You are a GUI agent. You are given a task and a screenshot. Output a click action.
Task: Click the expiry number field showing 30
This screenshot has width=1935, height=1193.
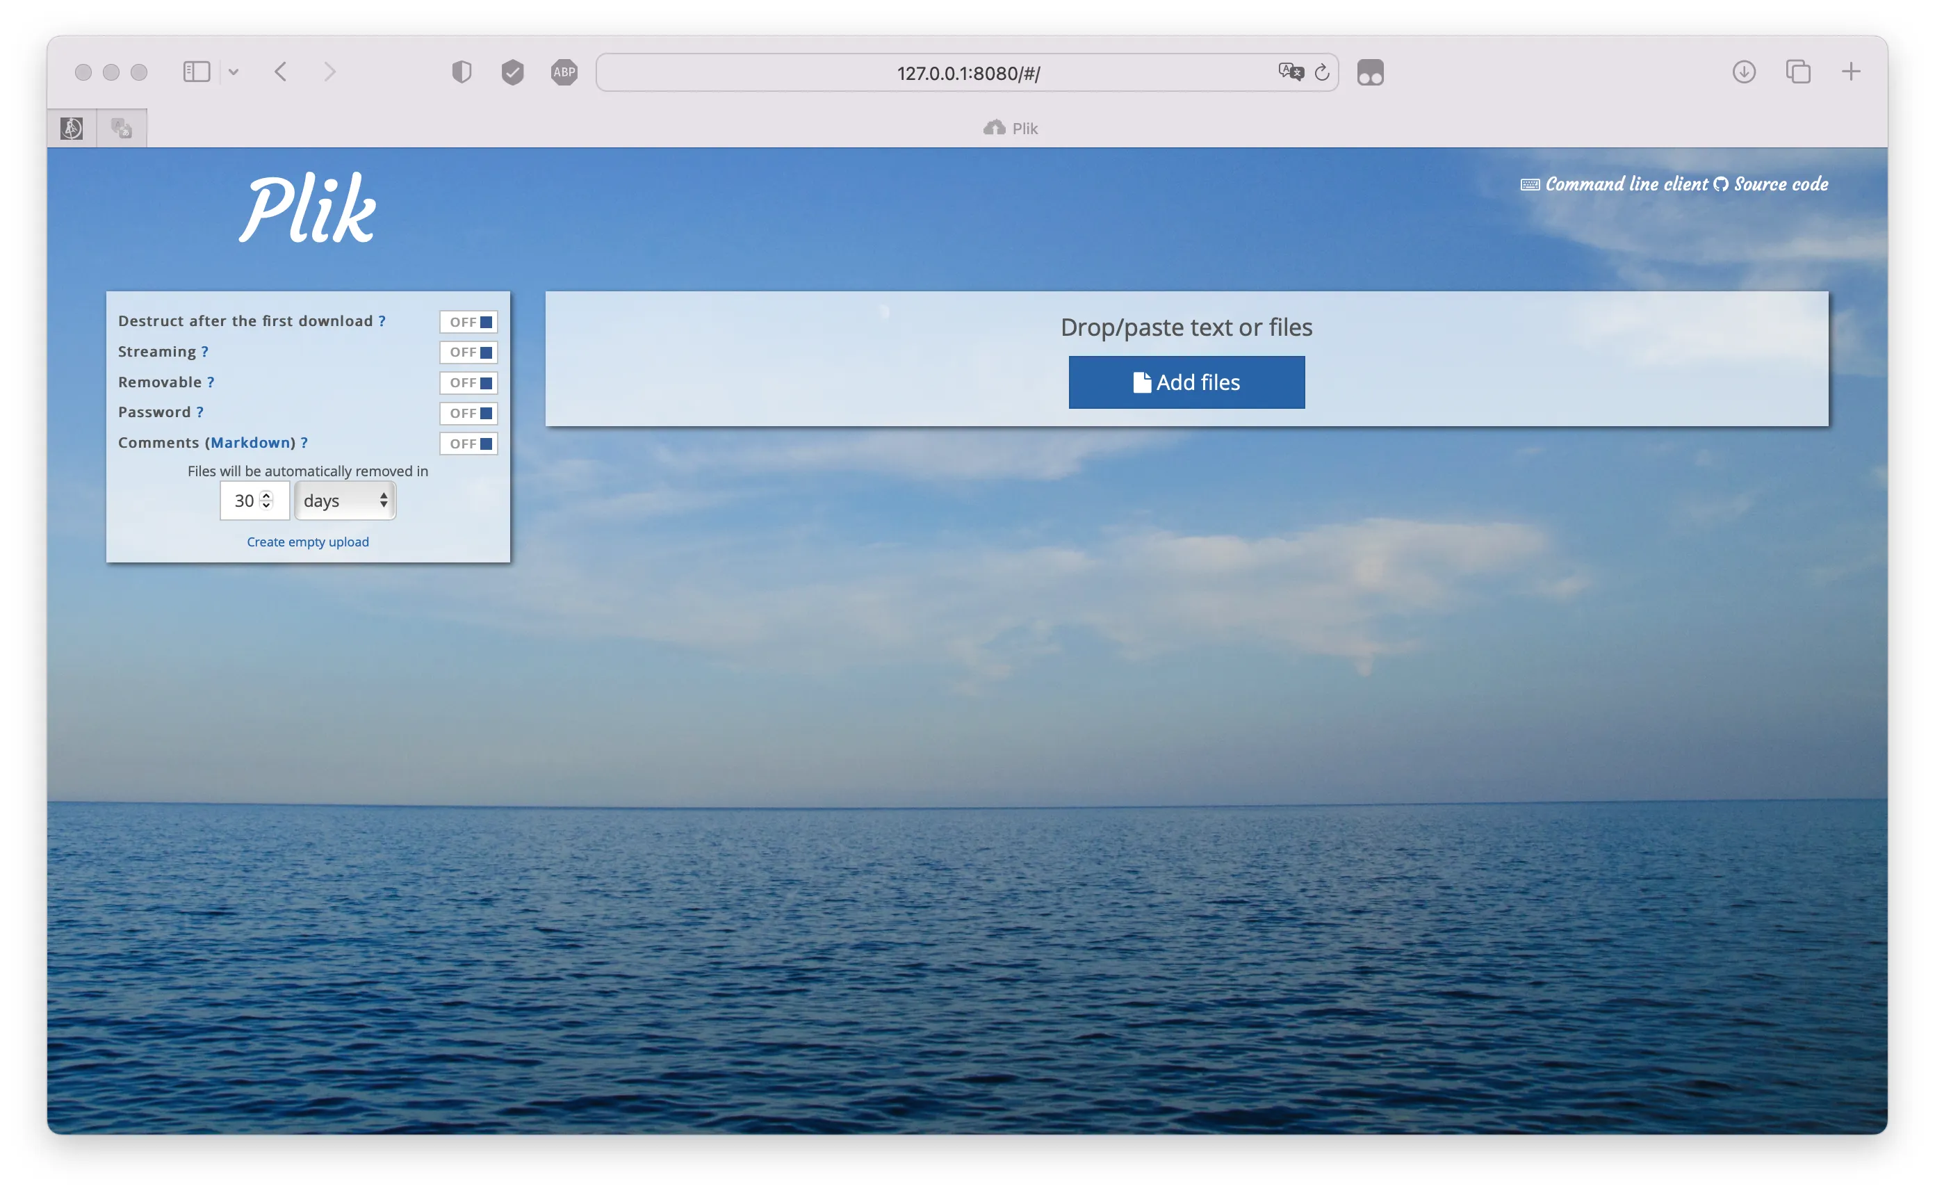click(x=254, y=501)
